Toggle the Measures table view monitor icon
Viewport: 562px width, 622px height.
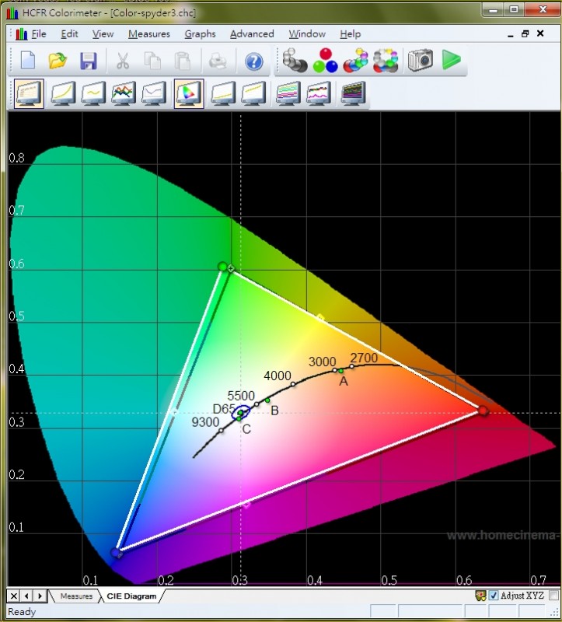[29, 93]
